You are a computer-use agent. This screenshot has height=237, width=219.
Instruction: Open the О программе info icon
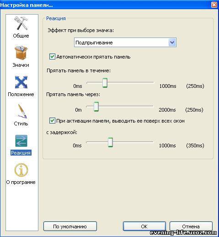coord(21,170)
